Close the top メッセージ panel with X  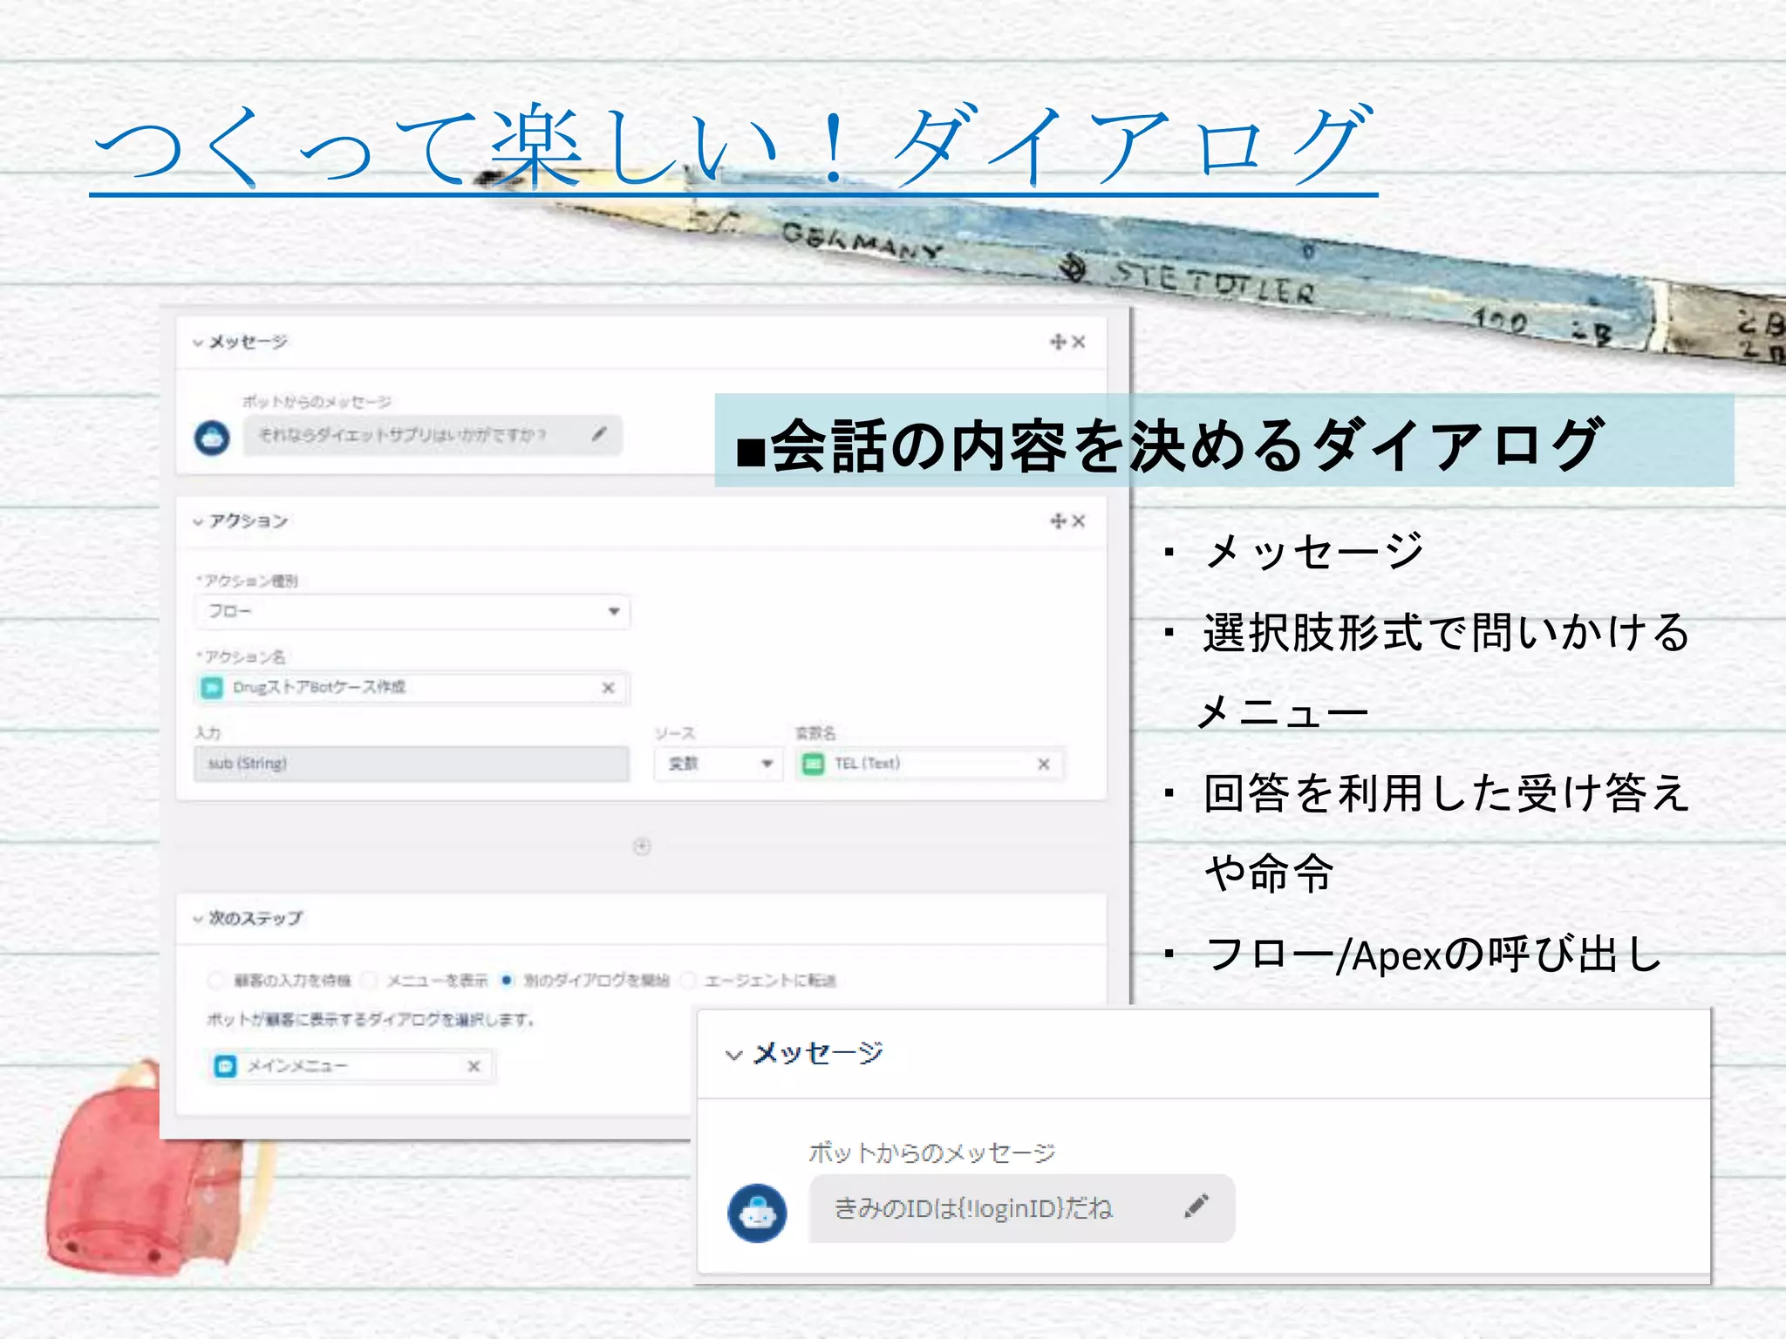(x=1080, y=342)
